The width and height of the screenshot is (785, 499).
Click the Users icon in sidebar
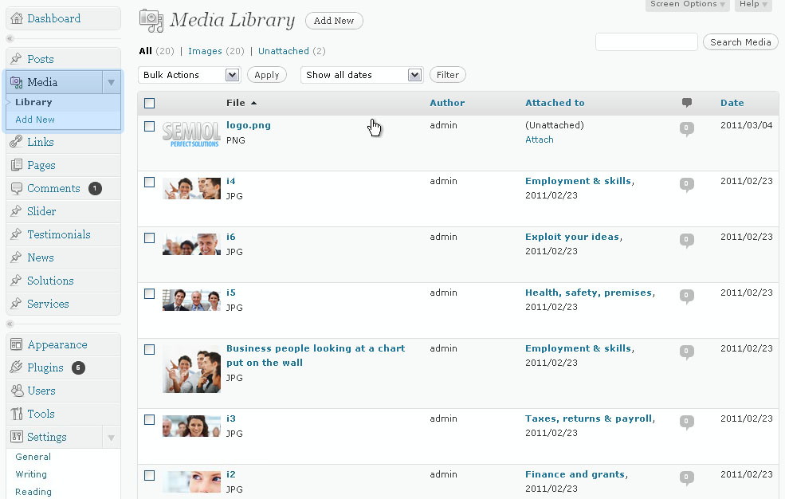(17, 391)
